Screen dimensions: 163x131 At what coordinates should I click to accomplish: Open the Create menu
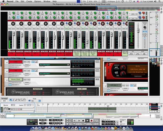point(29,1)
